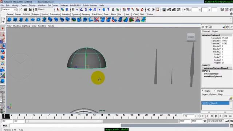Click the Open Scene icon
The height and width of the screenshot is (131, 233).
tap(25, 10)
